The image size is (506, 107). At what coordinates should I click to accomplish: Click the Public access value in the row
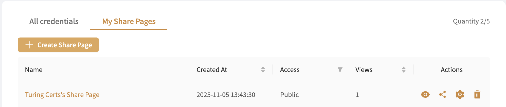pos(289,95)
